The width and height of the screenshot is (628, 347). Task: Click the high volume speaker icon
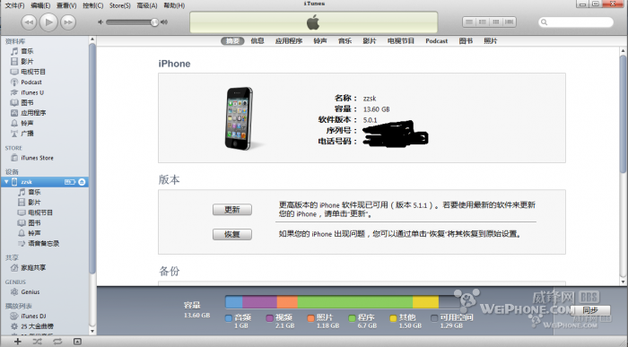[164, 22]
